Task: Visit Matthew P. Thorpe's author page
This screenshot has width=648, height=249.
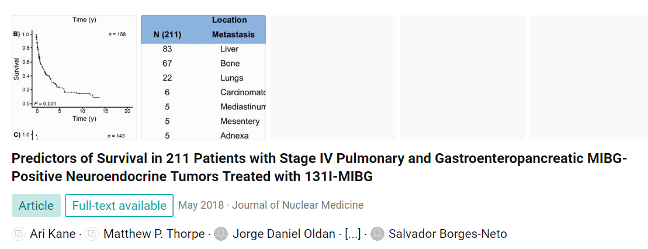Action: coord(154,234)
